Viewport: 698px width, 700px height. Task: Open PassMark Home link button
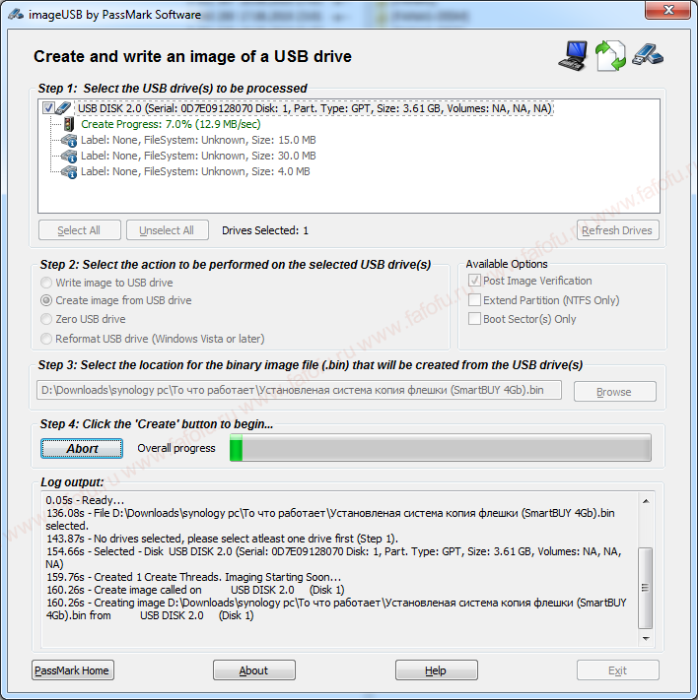[72, 670]
